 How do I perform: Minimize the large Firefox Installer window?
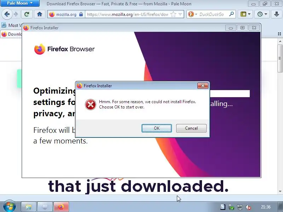point(231,28)
